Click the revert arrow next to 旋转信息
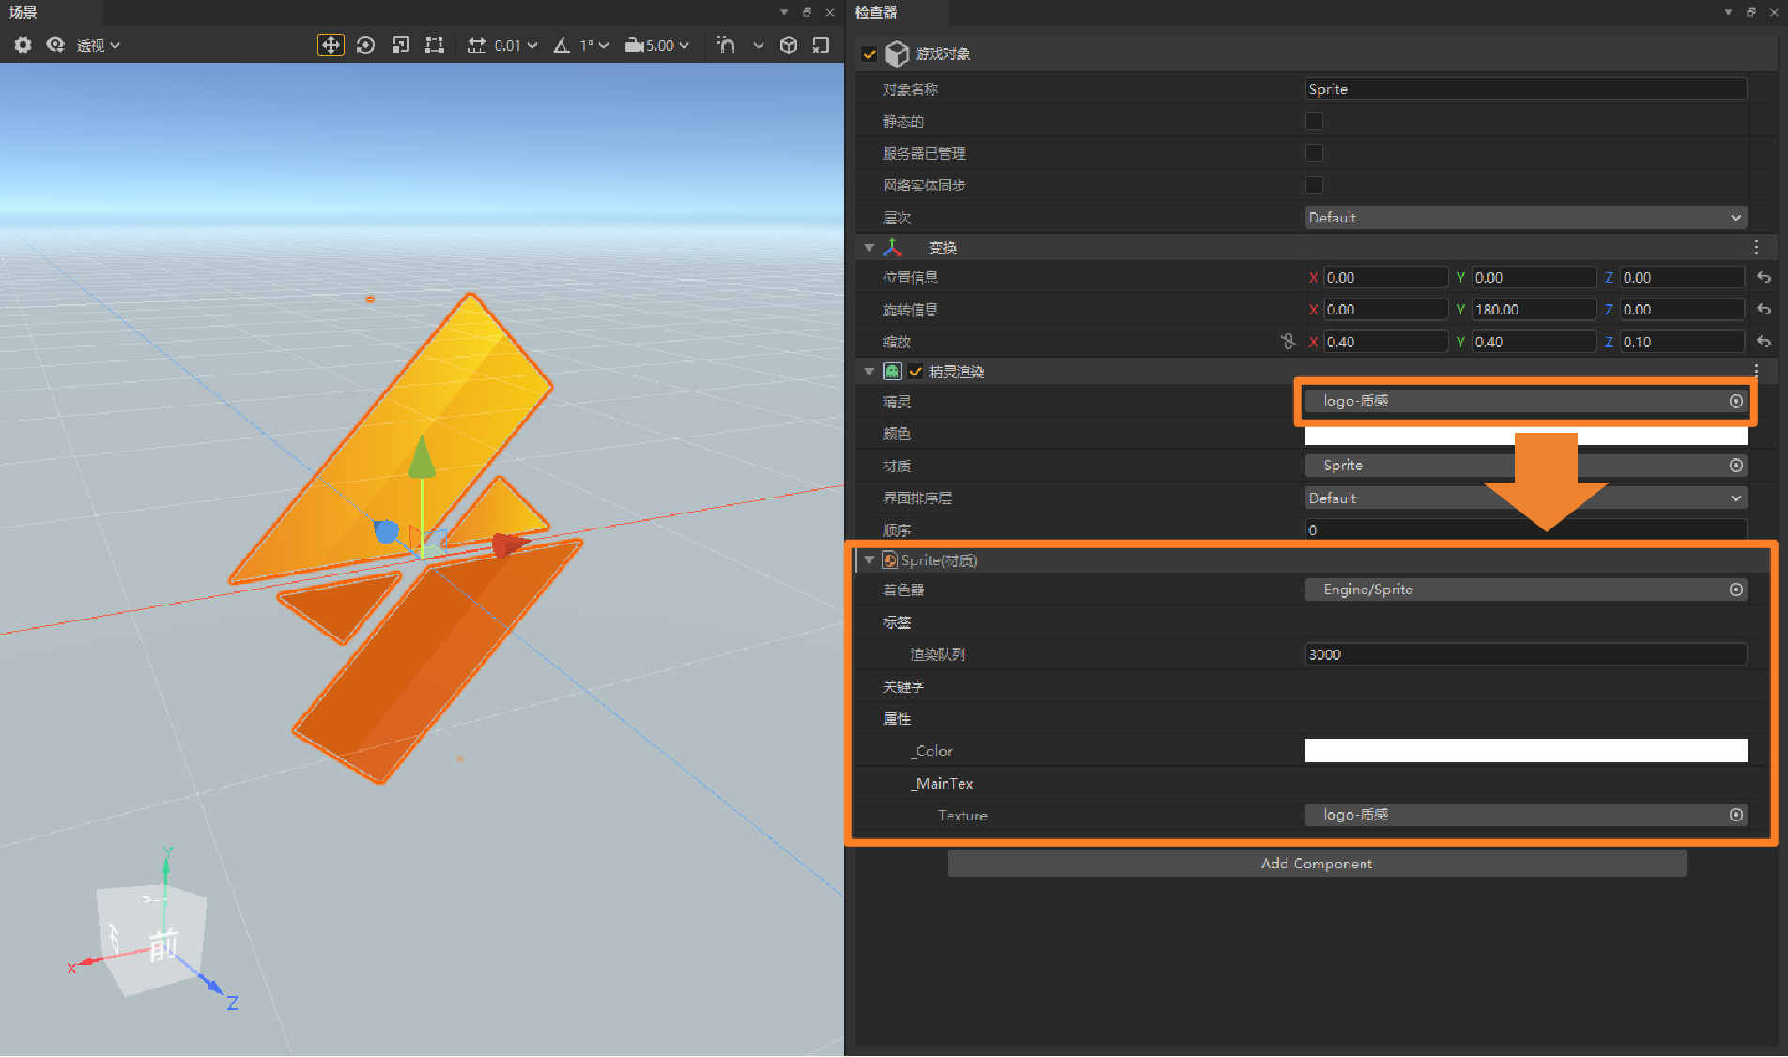Image resolution: width=1788 pixels, height=1057 pixels. click(x=1764, y=309)
